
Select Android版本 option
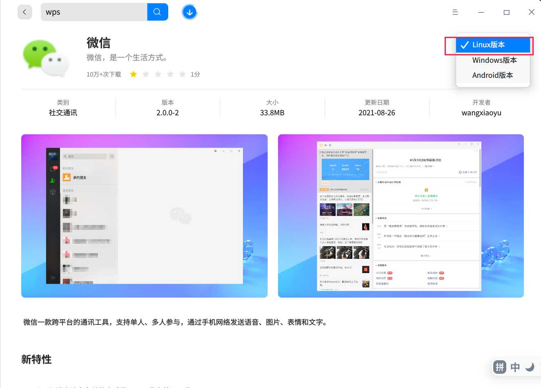[493, 75]
